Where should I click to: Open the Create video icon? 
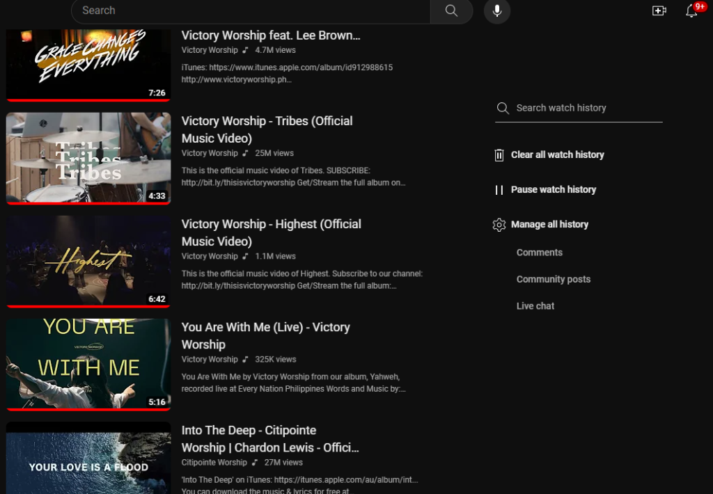(x=659, y=10)
